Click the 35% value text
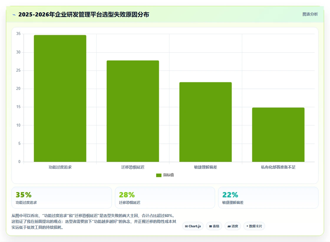Screen dimensions: 330x242 pos(24,195)
